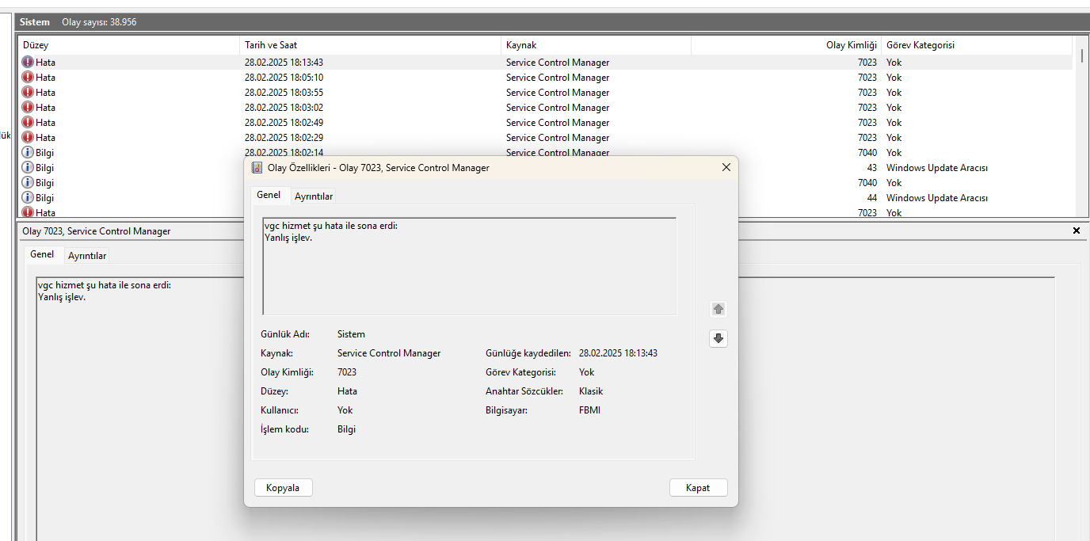Screen dimensions: 1090x541
Task: Click the down arrow to view next event
Action: click(x=718, y=338)
